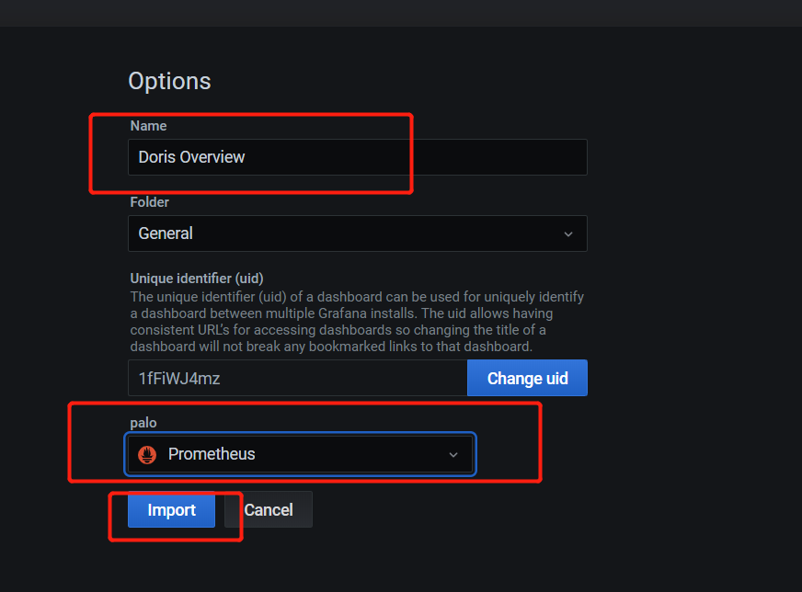802x592 pixels.
Task: Click the uid field containing 1fFiWJ4mz
Action: (x=297, y=378)
